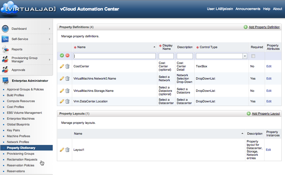Open the Help link in the header
The width and height of the screenshot is (285, 175).
[266, 9]
